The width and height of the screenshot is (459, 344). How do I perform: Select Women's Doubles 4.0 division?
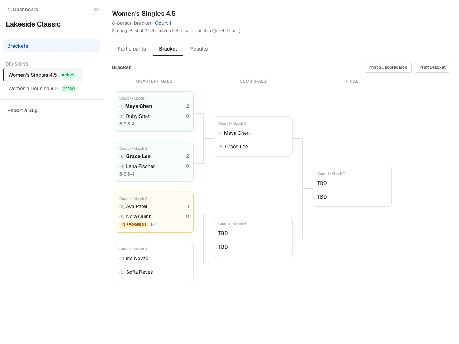coord(42,89)
